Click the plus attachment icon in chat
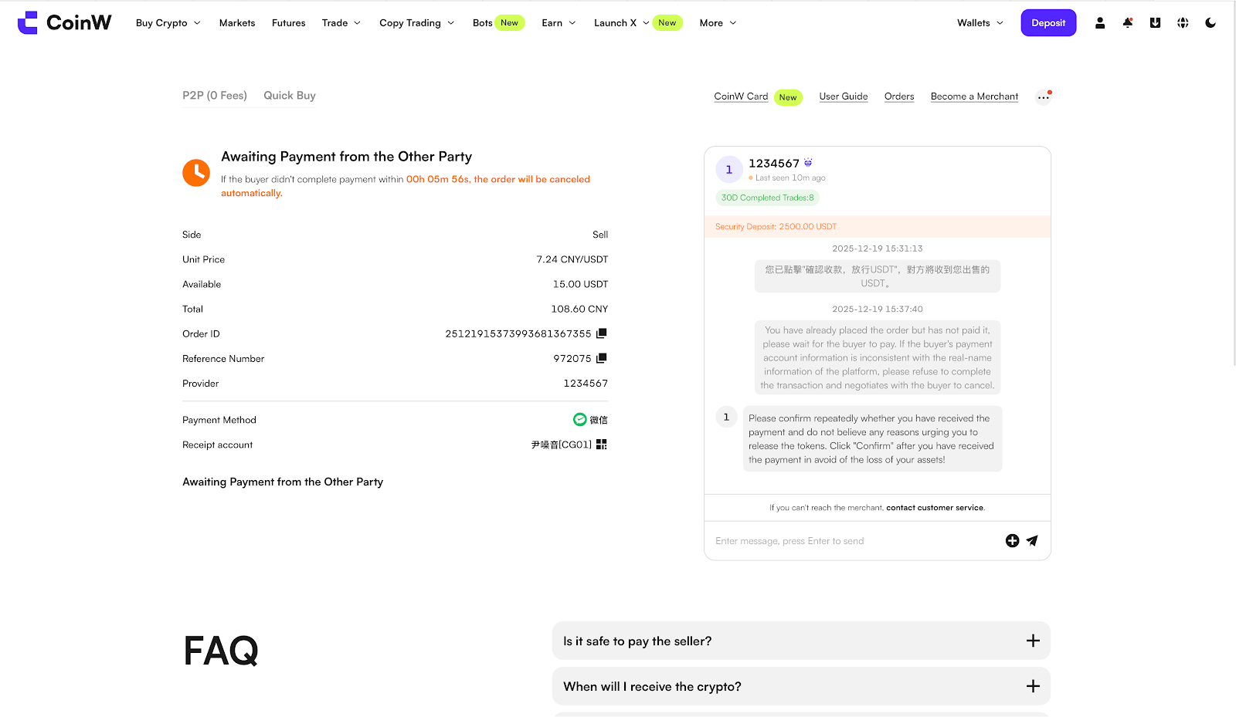 tap(1012, 541)
